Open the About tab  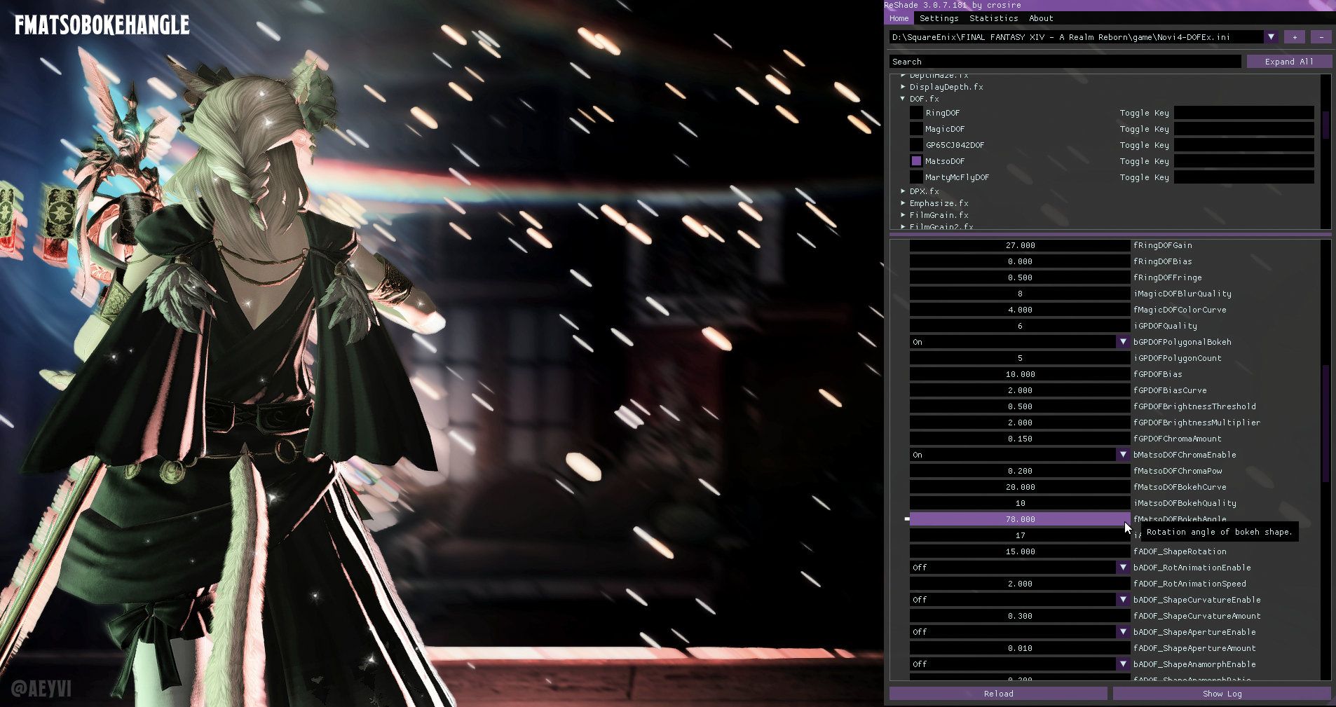pos(1041,18)
